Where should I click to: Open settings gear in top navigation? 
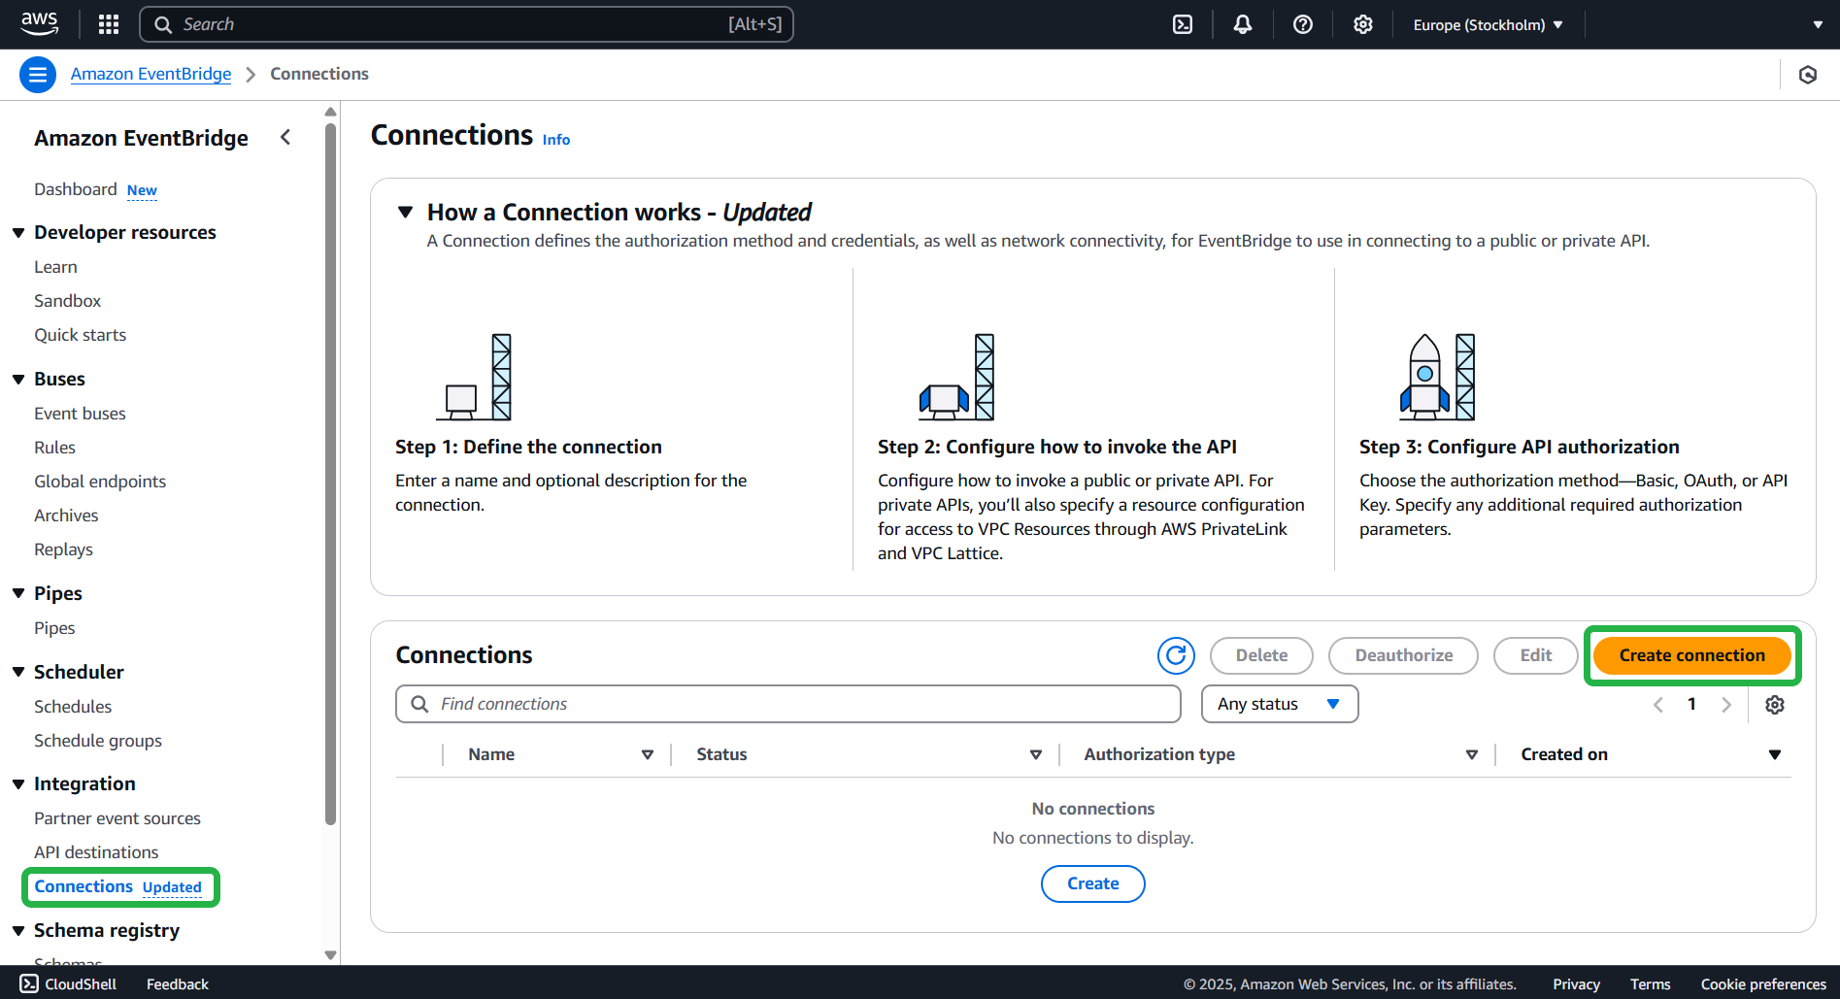click(1363, 24)
